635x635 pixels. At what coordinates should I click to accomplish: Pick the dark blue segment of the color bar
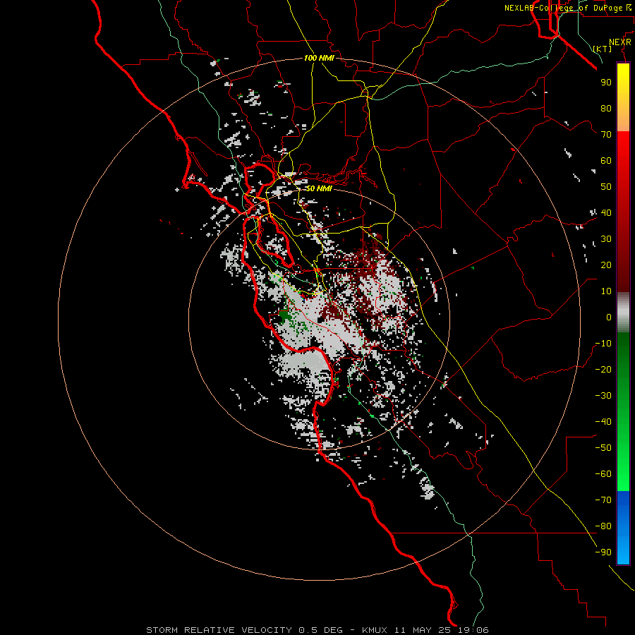tap(623, 500)
